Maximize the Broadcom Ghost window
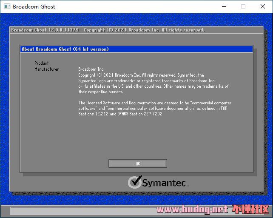Image resolution: width=273 pixels, height=218 pixels. coord(243,7)
